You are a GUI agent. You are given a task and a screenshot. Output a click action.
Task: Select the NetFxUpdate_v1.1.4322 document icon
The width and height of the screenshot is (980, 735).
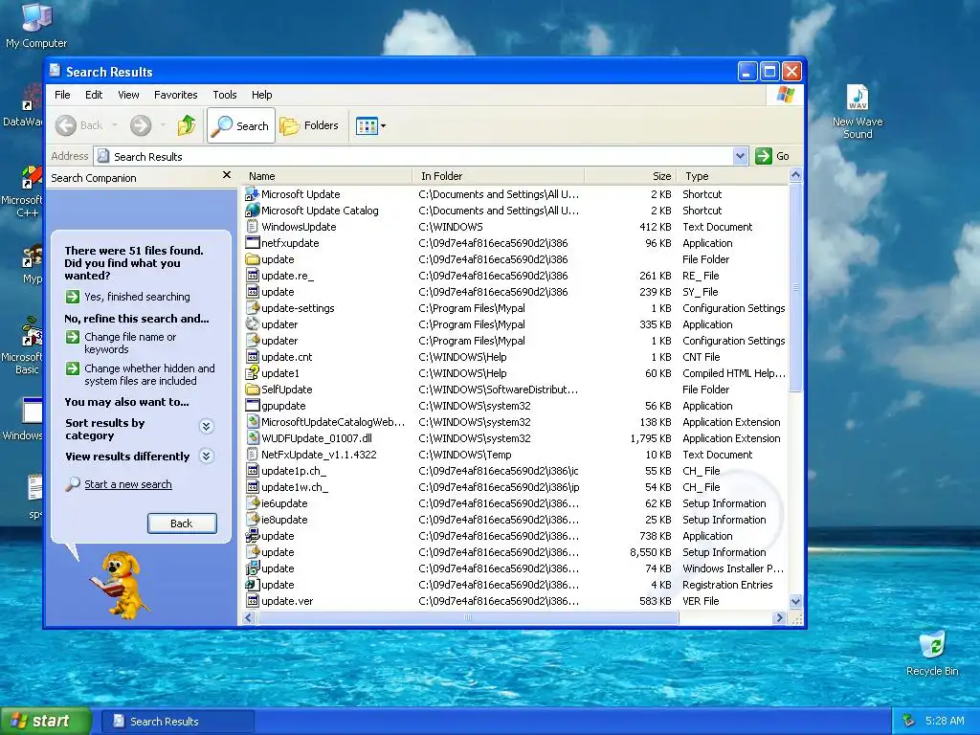point(253,454)
